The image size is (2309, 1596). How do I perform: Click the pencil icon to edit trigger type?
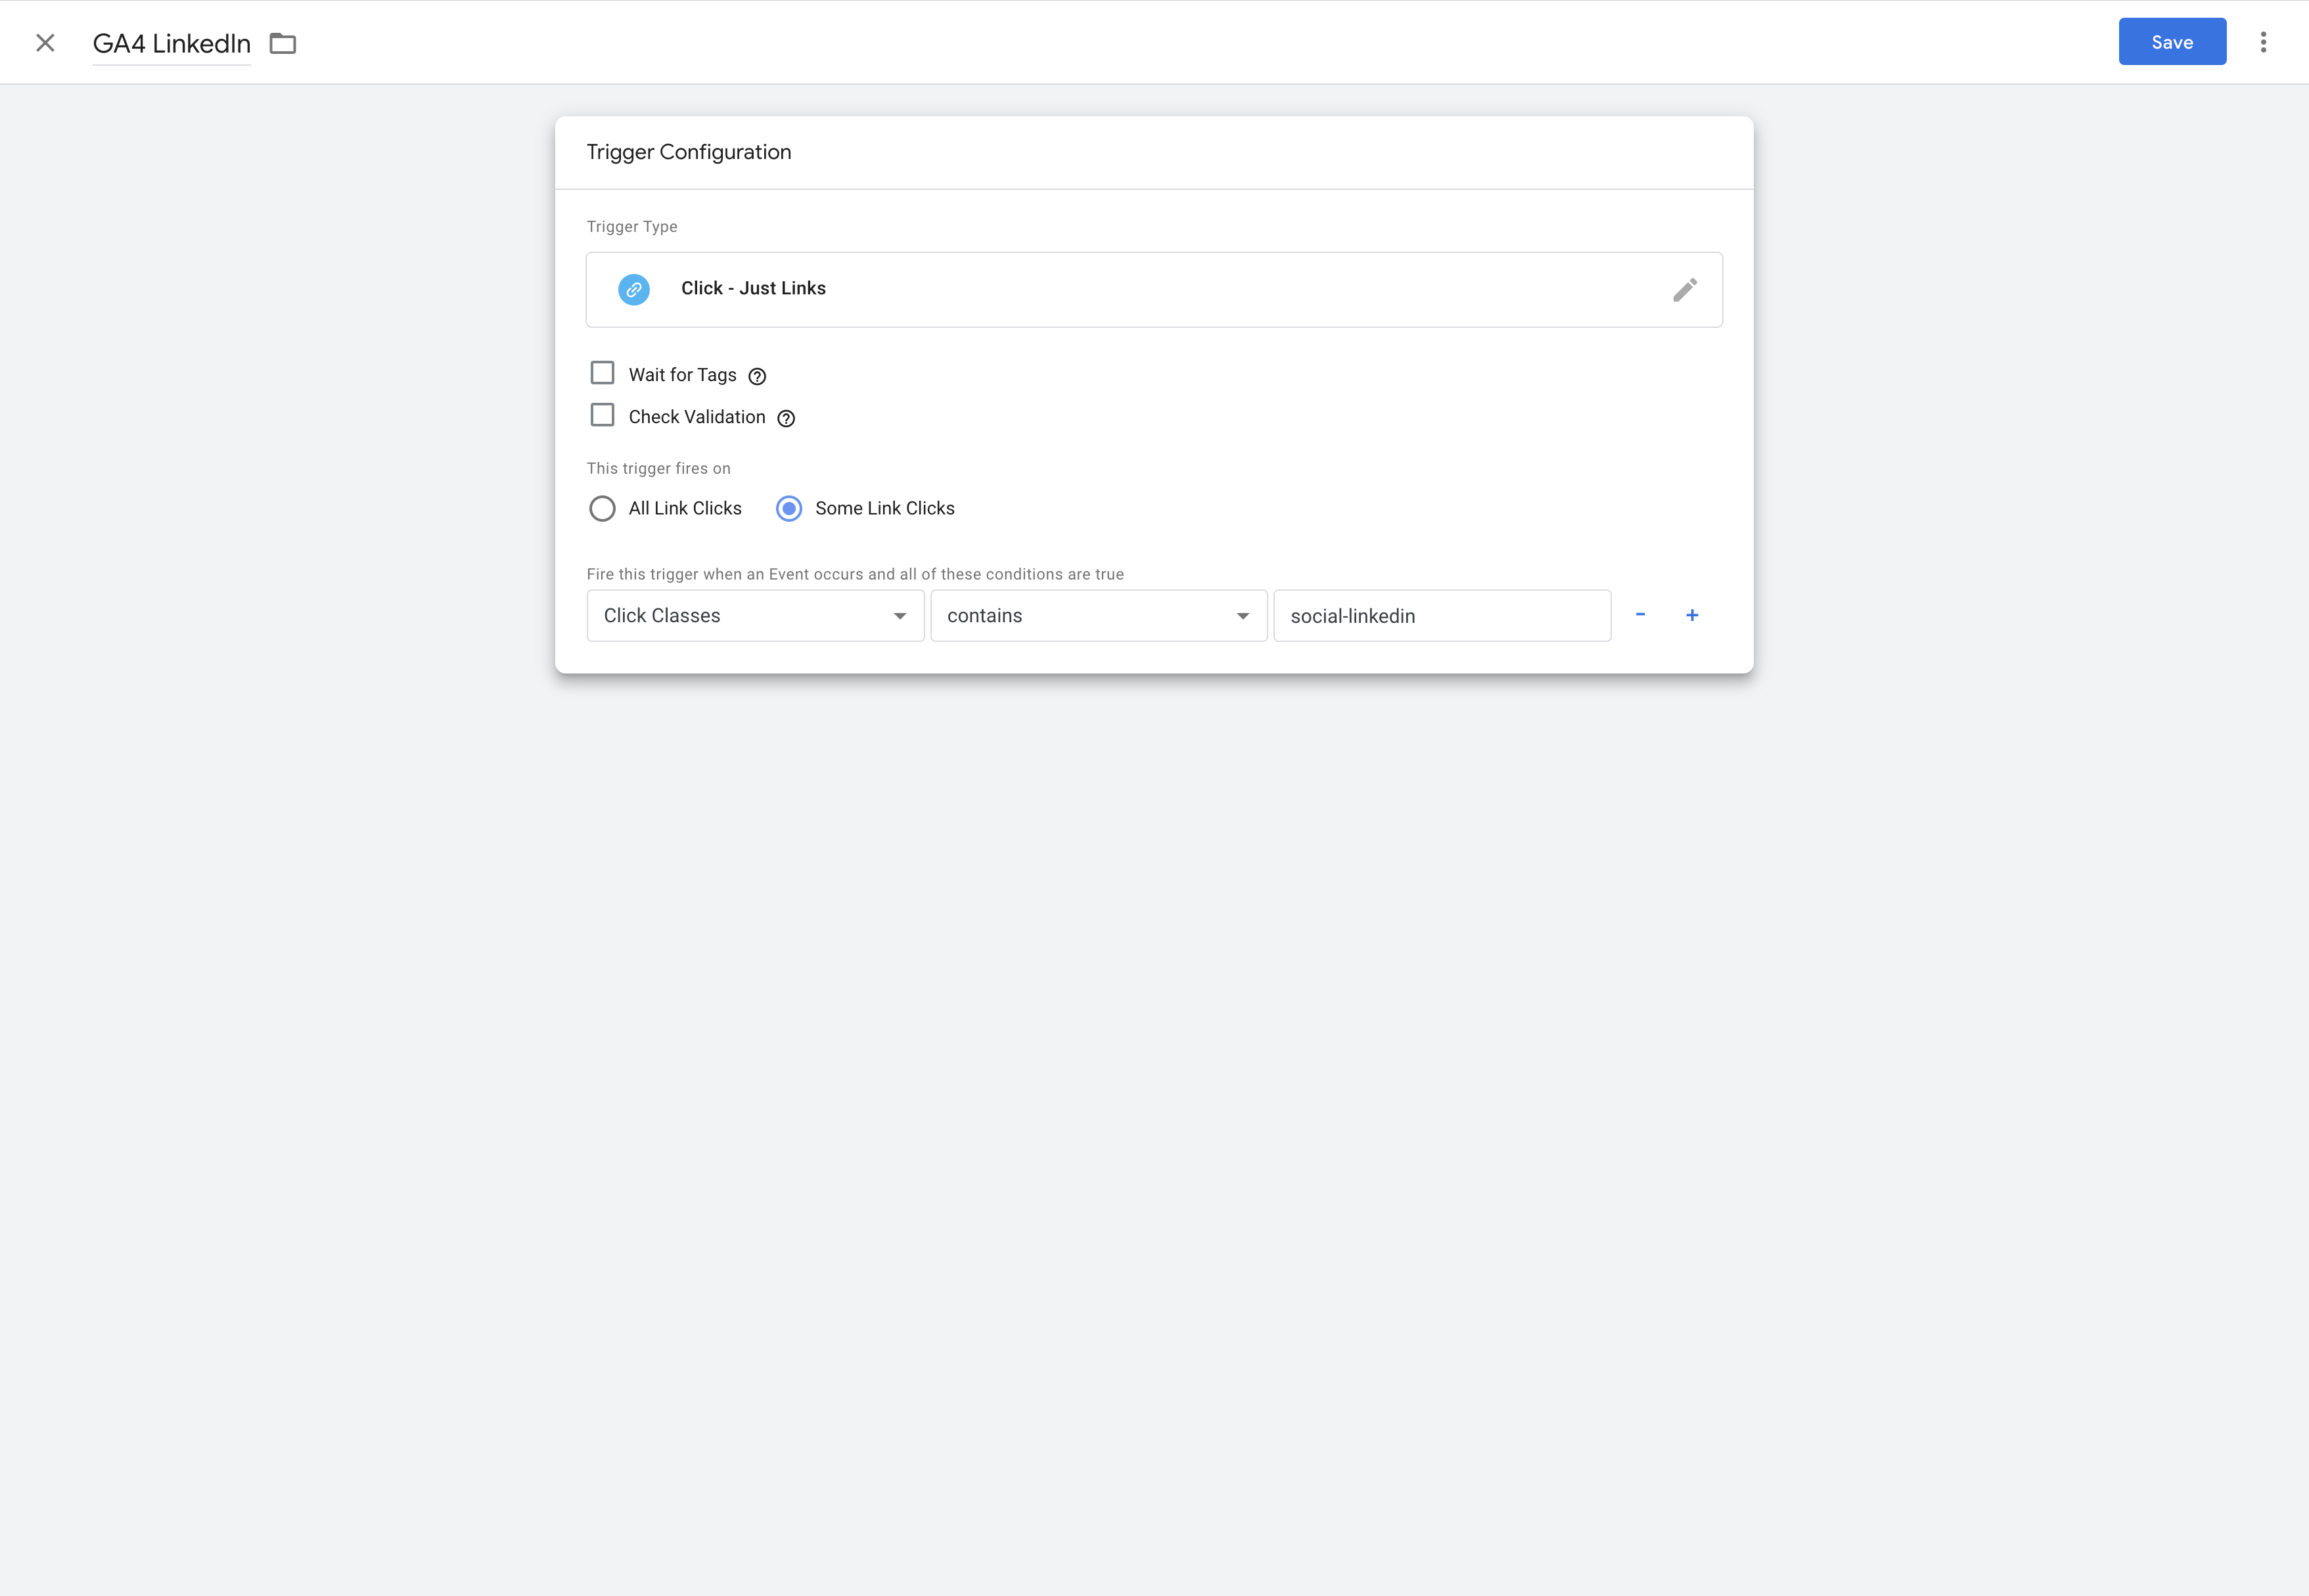coord(1685,290)
